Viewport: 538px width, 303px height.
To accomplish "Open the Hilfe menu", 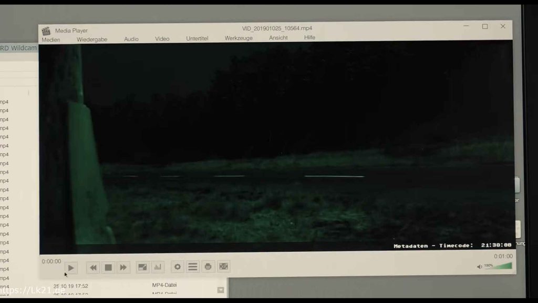I will coord(309,37).
